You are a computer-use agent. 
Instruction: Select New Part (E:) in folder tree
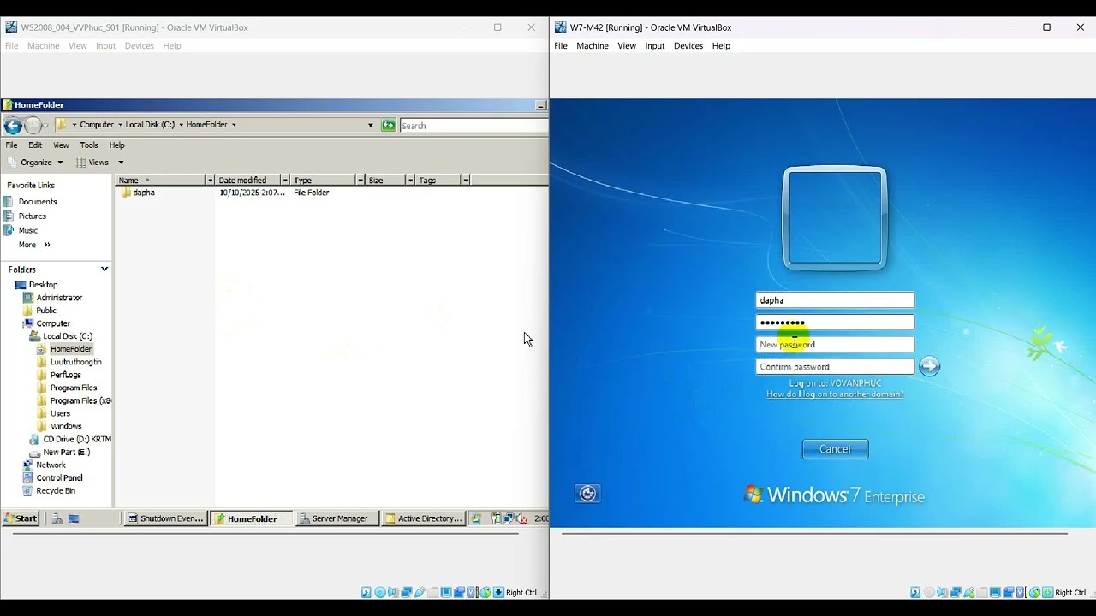(x=66, y=453)
